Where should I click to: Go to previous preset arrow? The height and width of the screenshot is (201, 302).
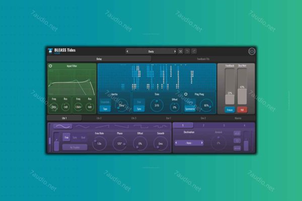(x=127, y=51)
